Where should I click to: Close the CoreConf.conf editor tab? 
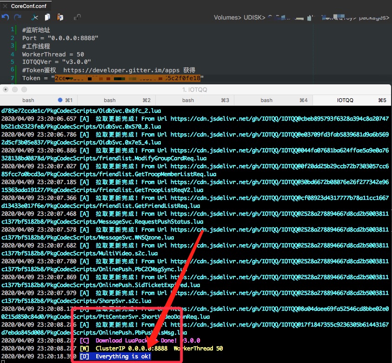click(x=5, y=6)
